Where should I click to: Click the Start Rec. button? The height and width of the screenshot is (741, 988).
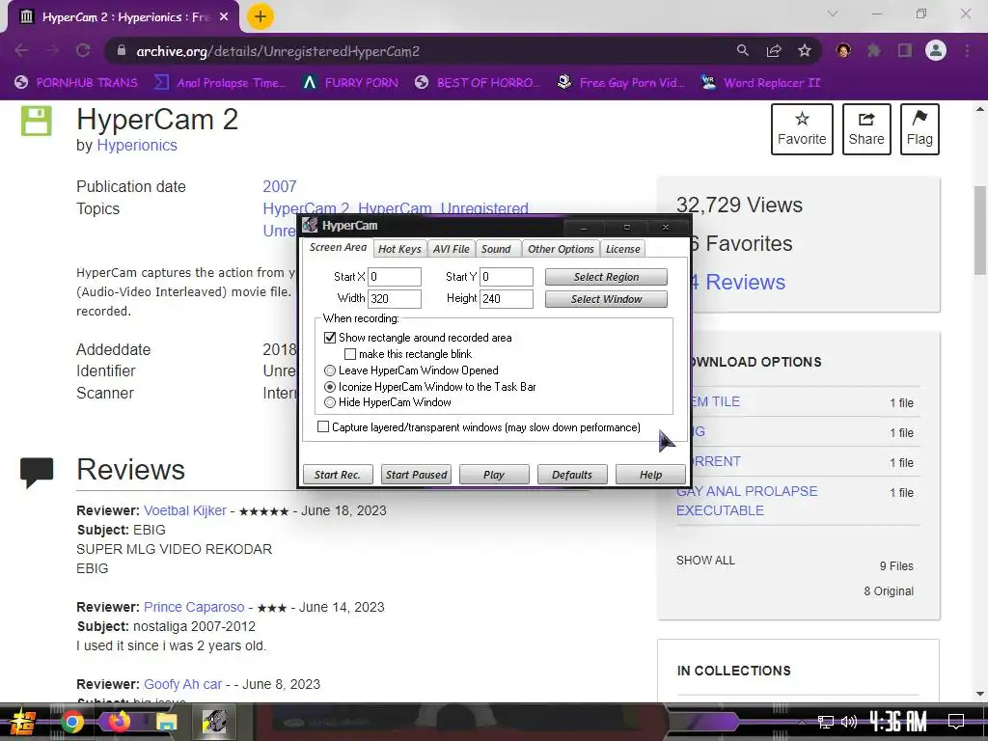click(x=338, y=475)
